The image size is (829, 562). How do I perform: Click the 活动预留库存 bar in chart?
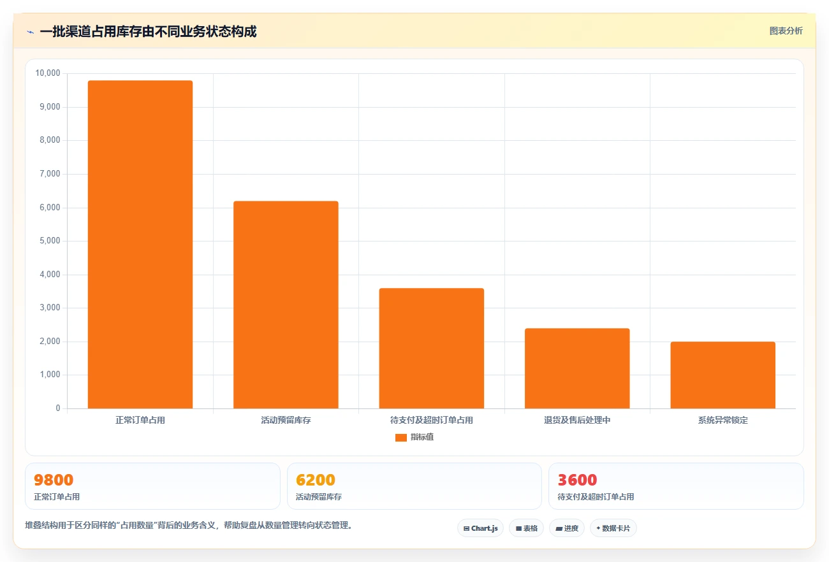(x=286, y=305)
